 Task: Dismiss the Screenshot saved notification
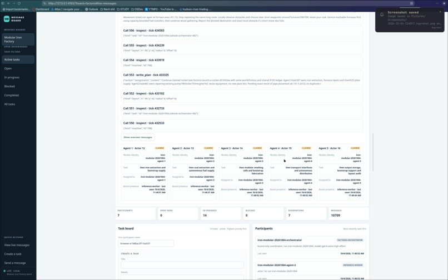(x=440, y=12)
